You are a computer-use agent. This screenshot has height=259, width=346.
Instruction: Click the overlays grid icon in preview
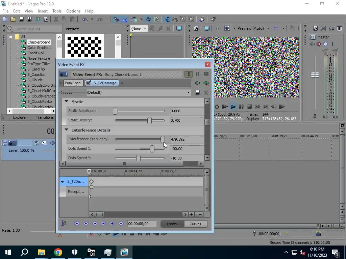[x=276, y=28]
